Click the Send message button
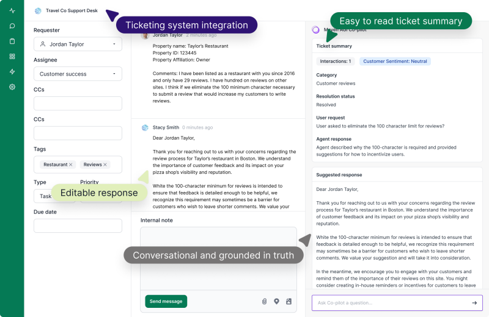The width and height of the screenshot is (489, 317). pos(166,301)
